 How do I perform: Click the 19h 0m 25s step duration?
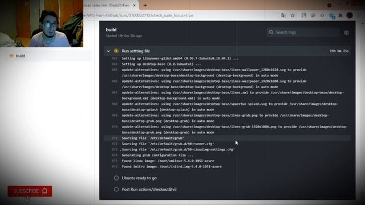pyautogui.click(x=339, y=51)
